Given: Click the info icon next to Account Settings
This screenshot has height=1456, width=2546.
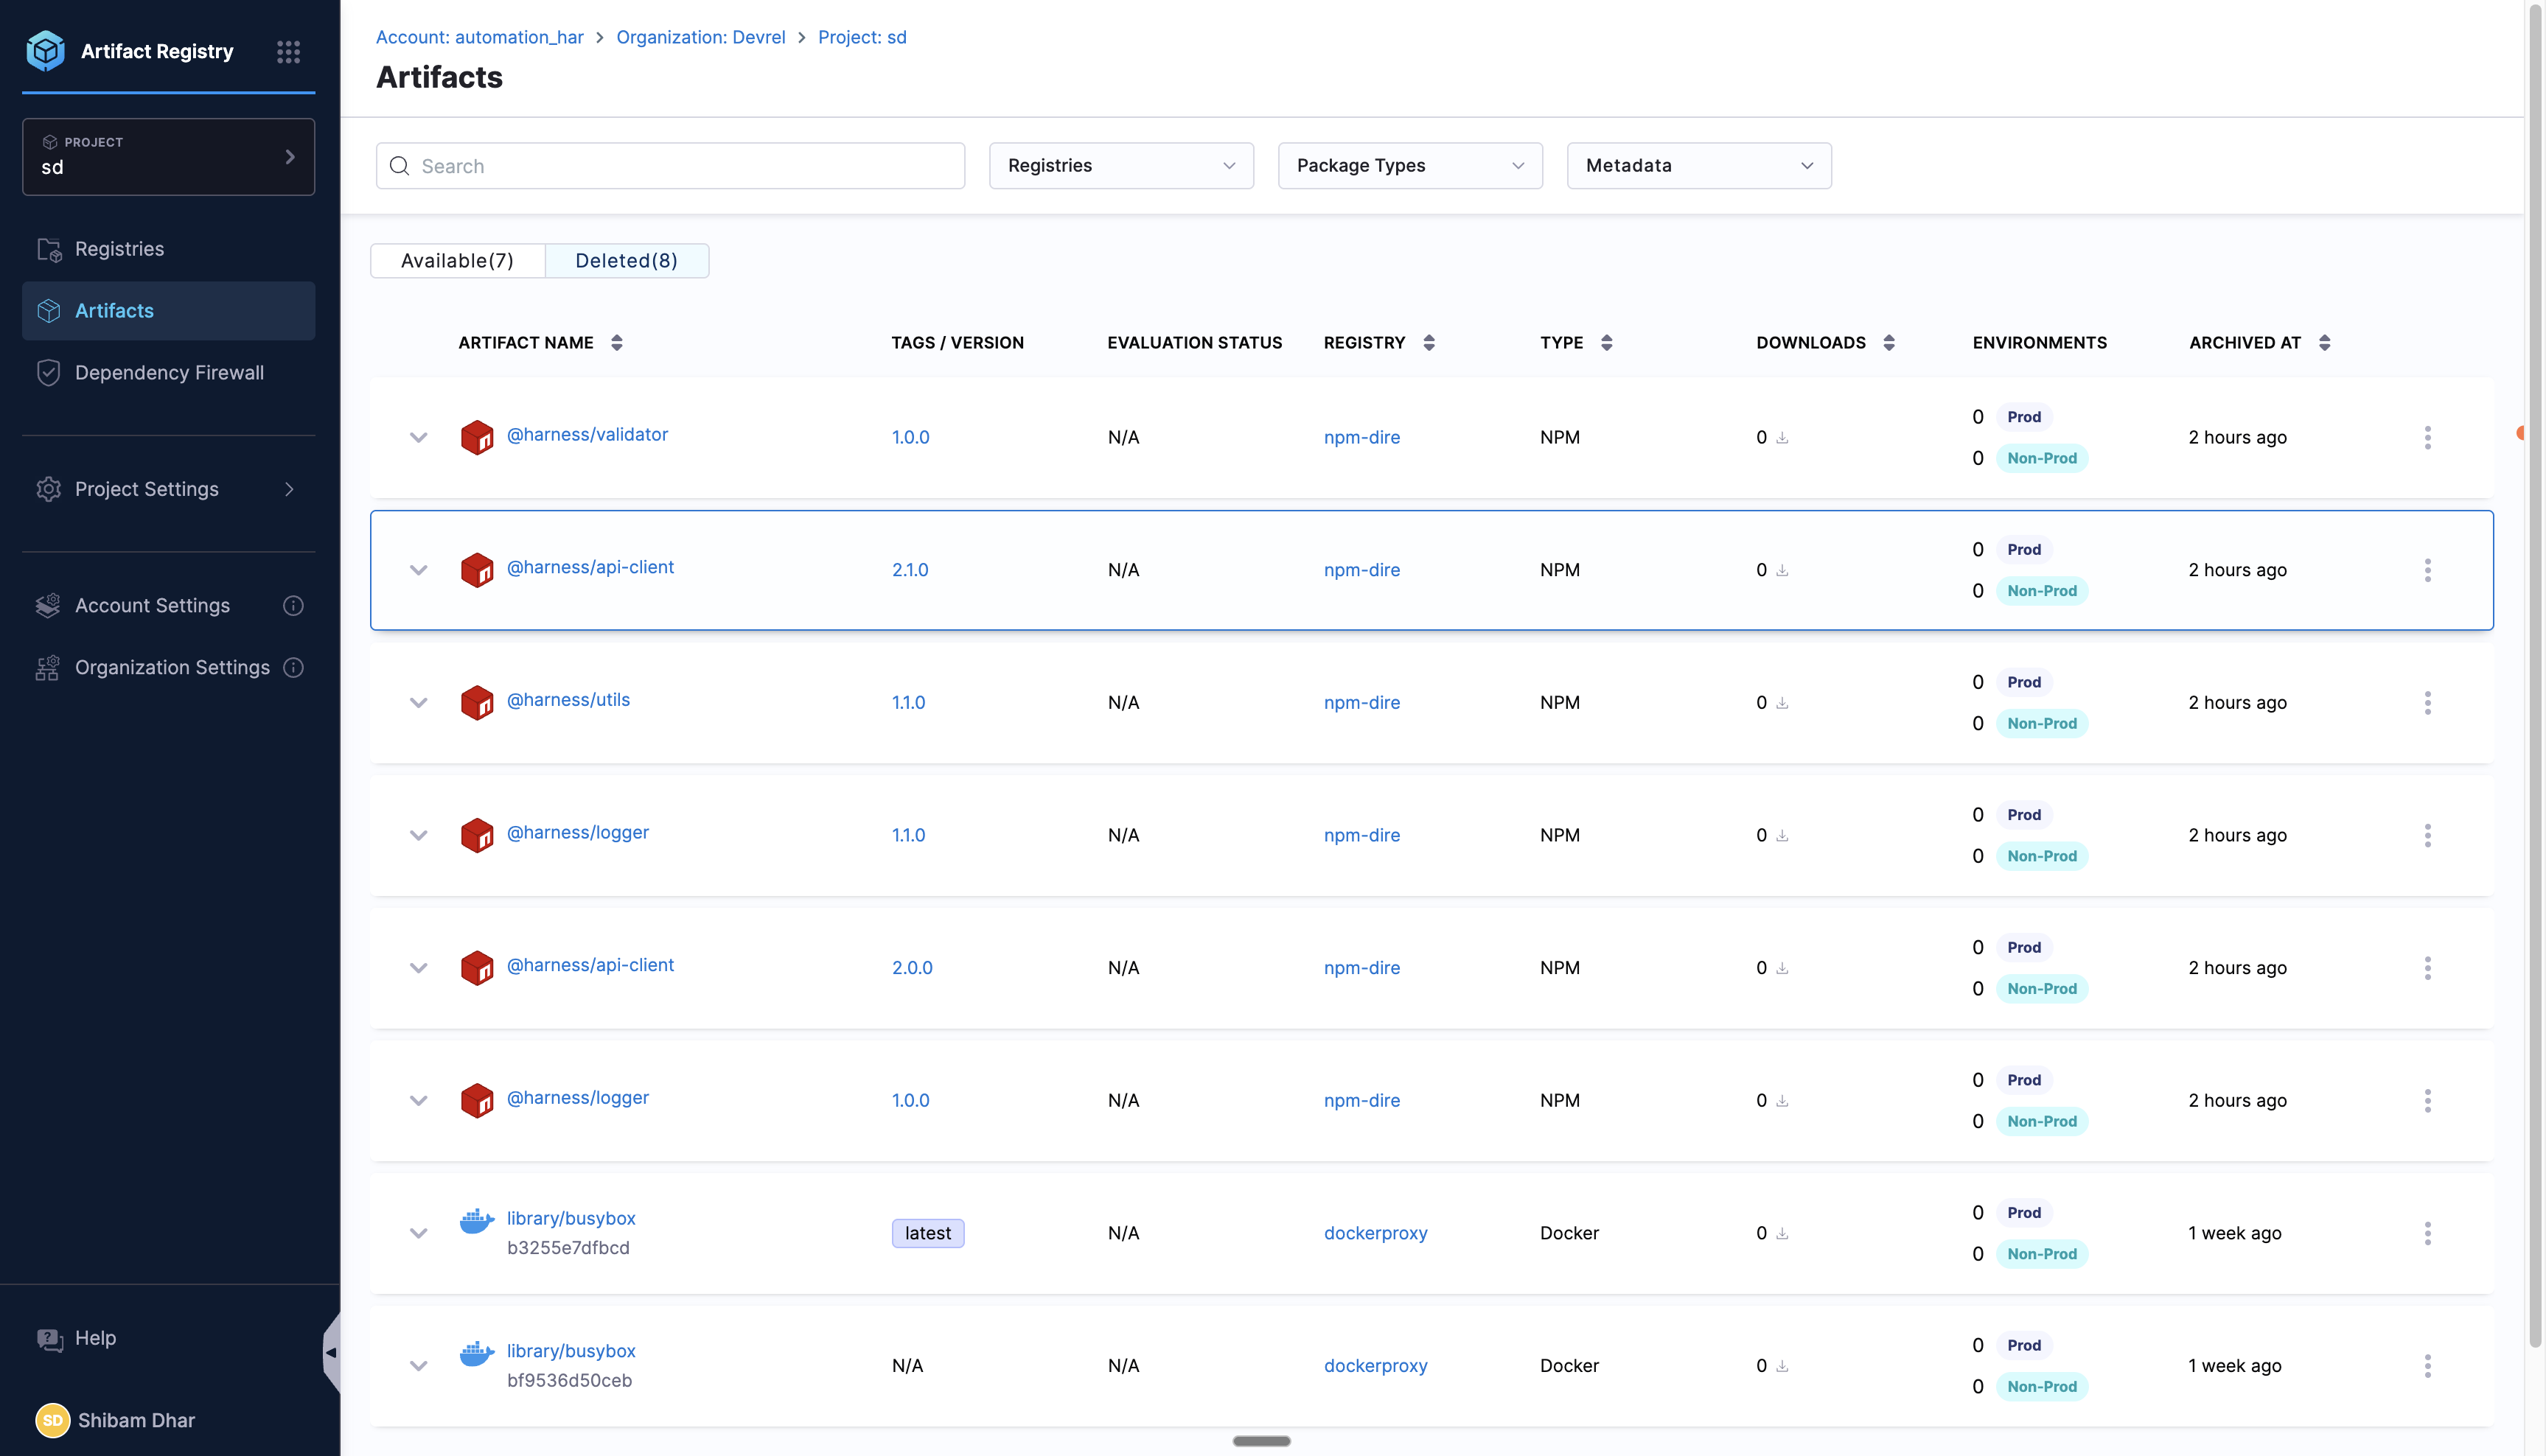Looking at the screenshot, I should pos(292,605).
